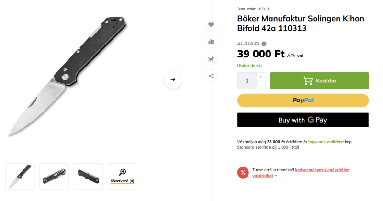Add knife to cart with Kosárba button
The width and height of the screenshot is (383, 201).
[319, 81]
